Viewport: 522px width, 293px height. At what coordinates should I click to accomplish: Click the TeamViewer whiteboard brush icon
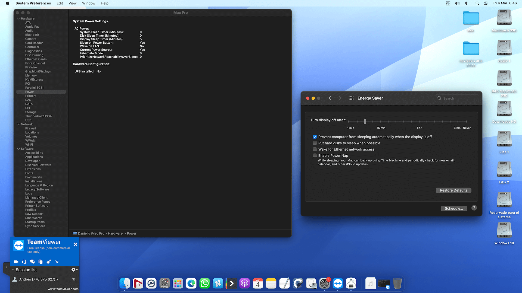click(49, 262)
